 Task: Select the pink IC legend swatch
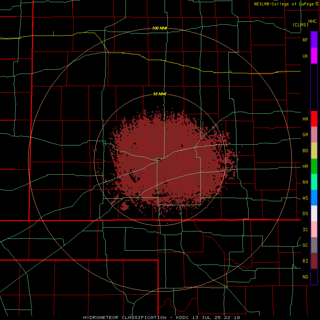pyautogui.click(x=314, y=229)
